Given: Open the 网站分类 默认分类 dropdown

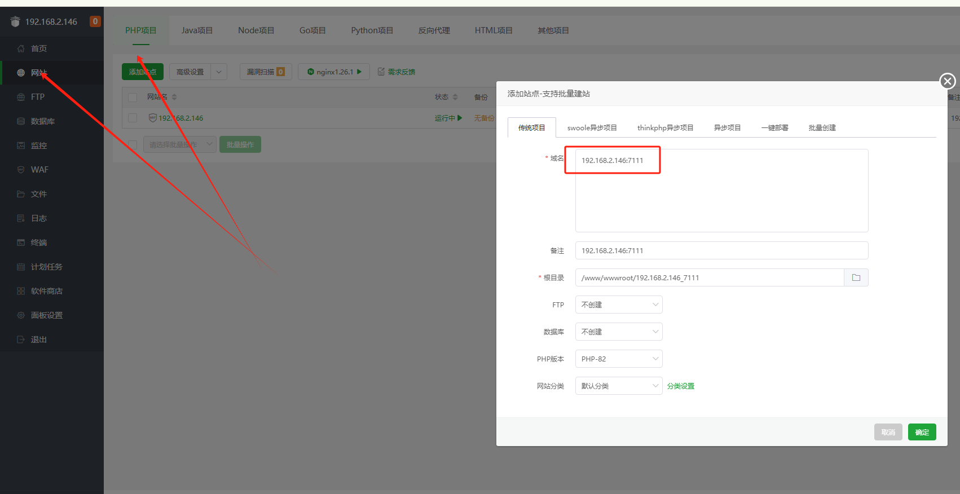Looking at the screenshot, I should tap(619, 386).
